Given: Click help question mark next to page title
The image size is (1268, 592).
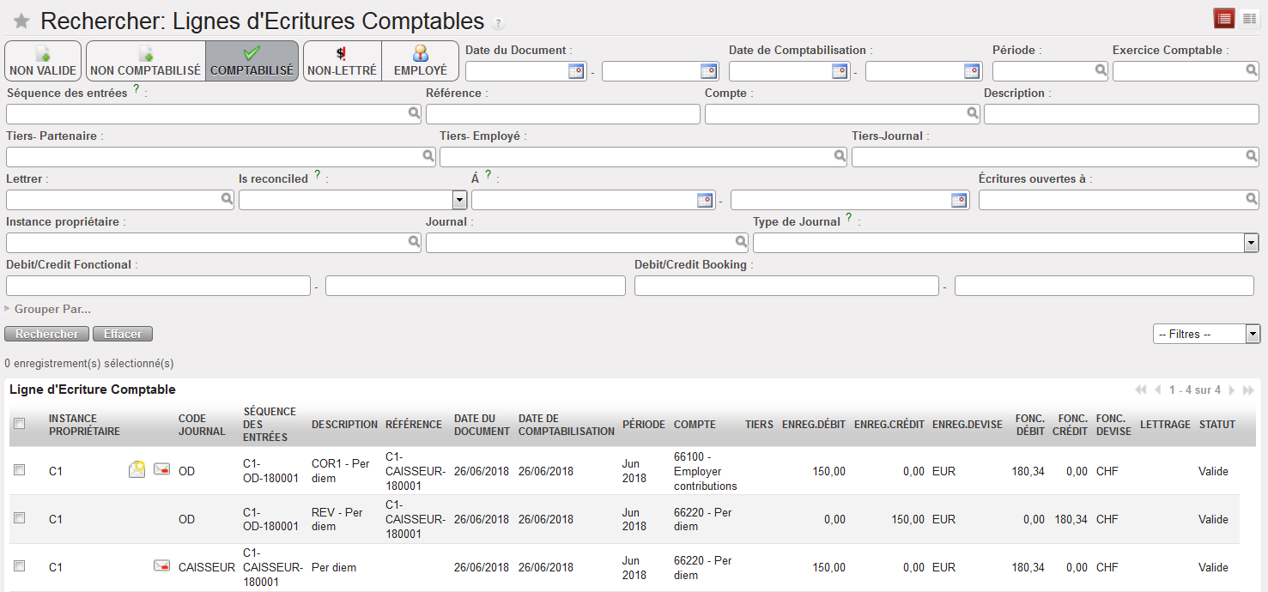Looking at the screenshot, I should (x=498, y=24).
